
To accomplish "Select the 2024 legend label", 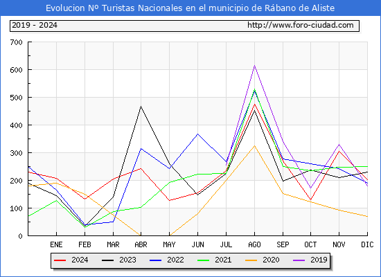I will pyautogui.click(x=80, y=260).
